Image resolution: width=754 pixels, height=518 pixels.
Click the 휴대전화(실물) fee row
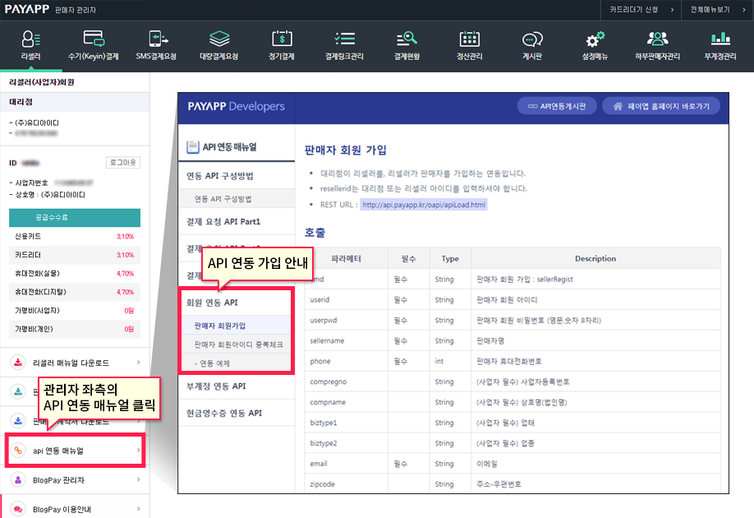click(x=75, y=274)
